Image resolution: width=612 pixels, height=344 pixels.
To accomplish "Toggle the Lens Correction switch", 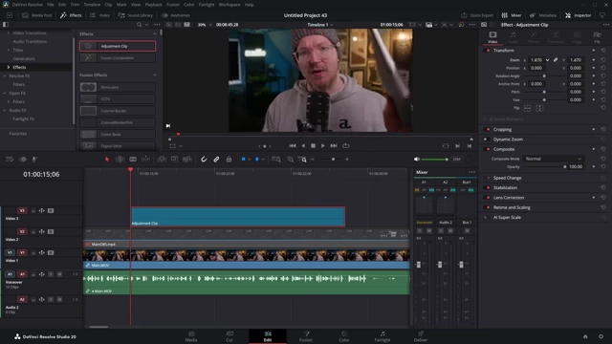I will click(488, 198).
